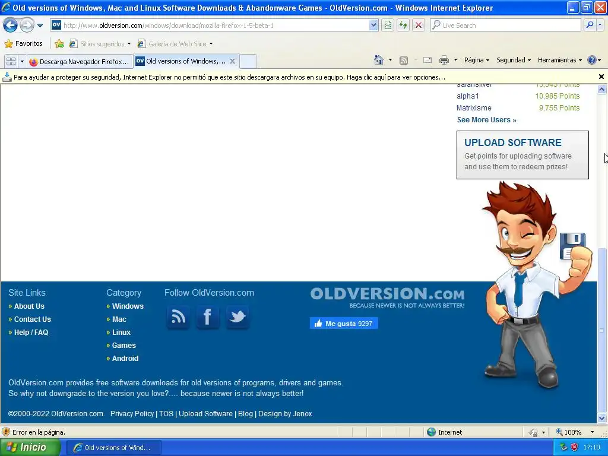The height and width of the screenshot is (456, 608).
Task: Close the Old versions of Windows tab
Action: pos(232,61)
